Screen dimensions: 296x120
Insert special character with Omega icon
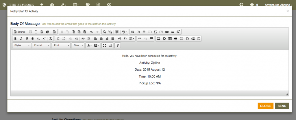click(187, 39)
